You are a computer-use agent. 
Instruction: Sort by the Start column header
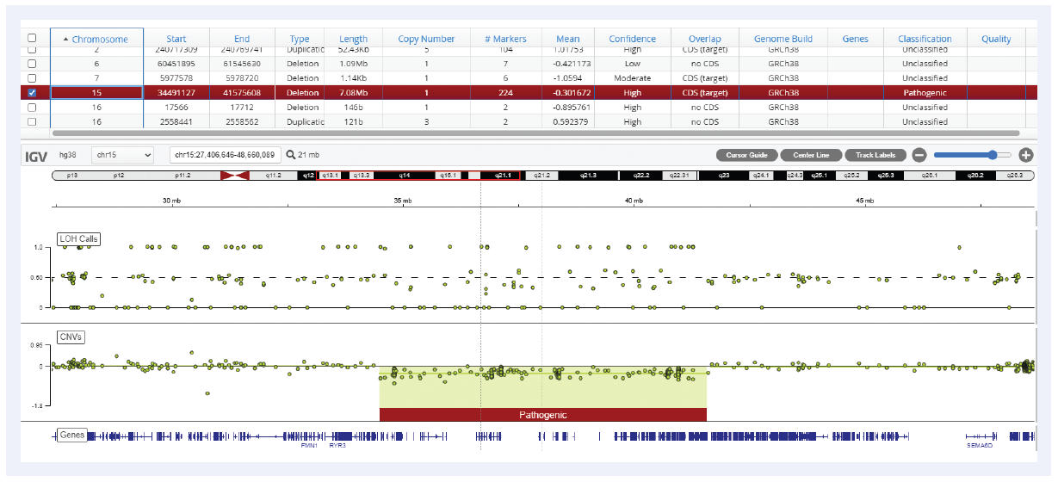click(176, 39)
